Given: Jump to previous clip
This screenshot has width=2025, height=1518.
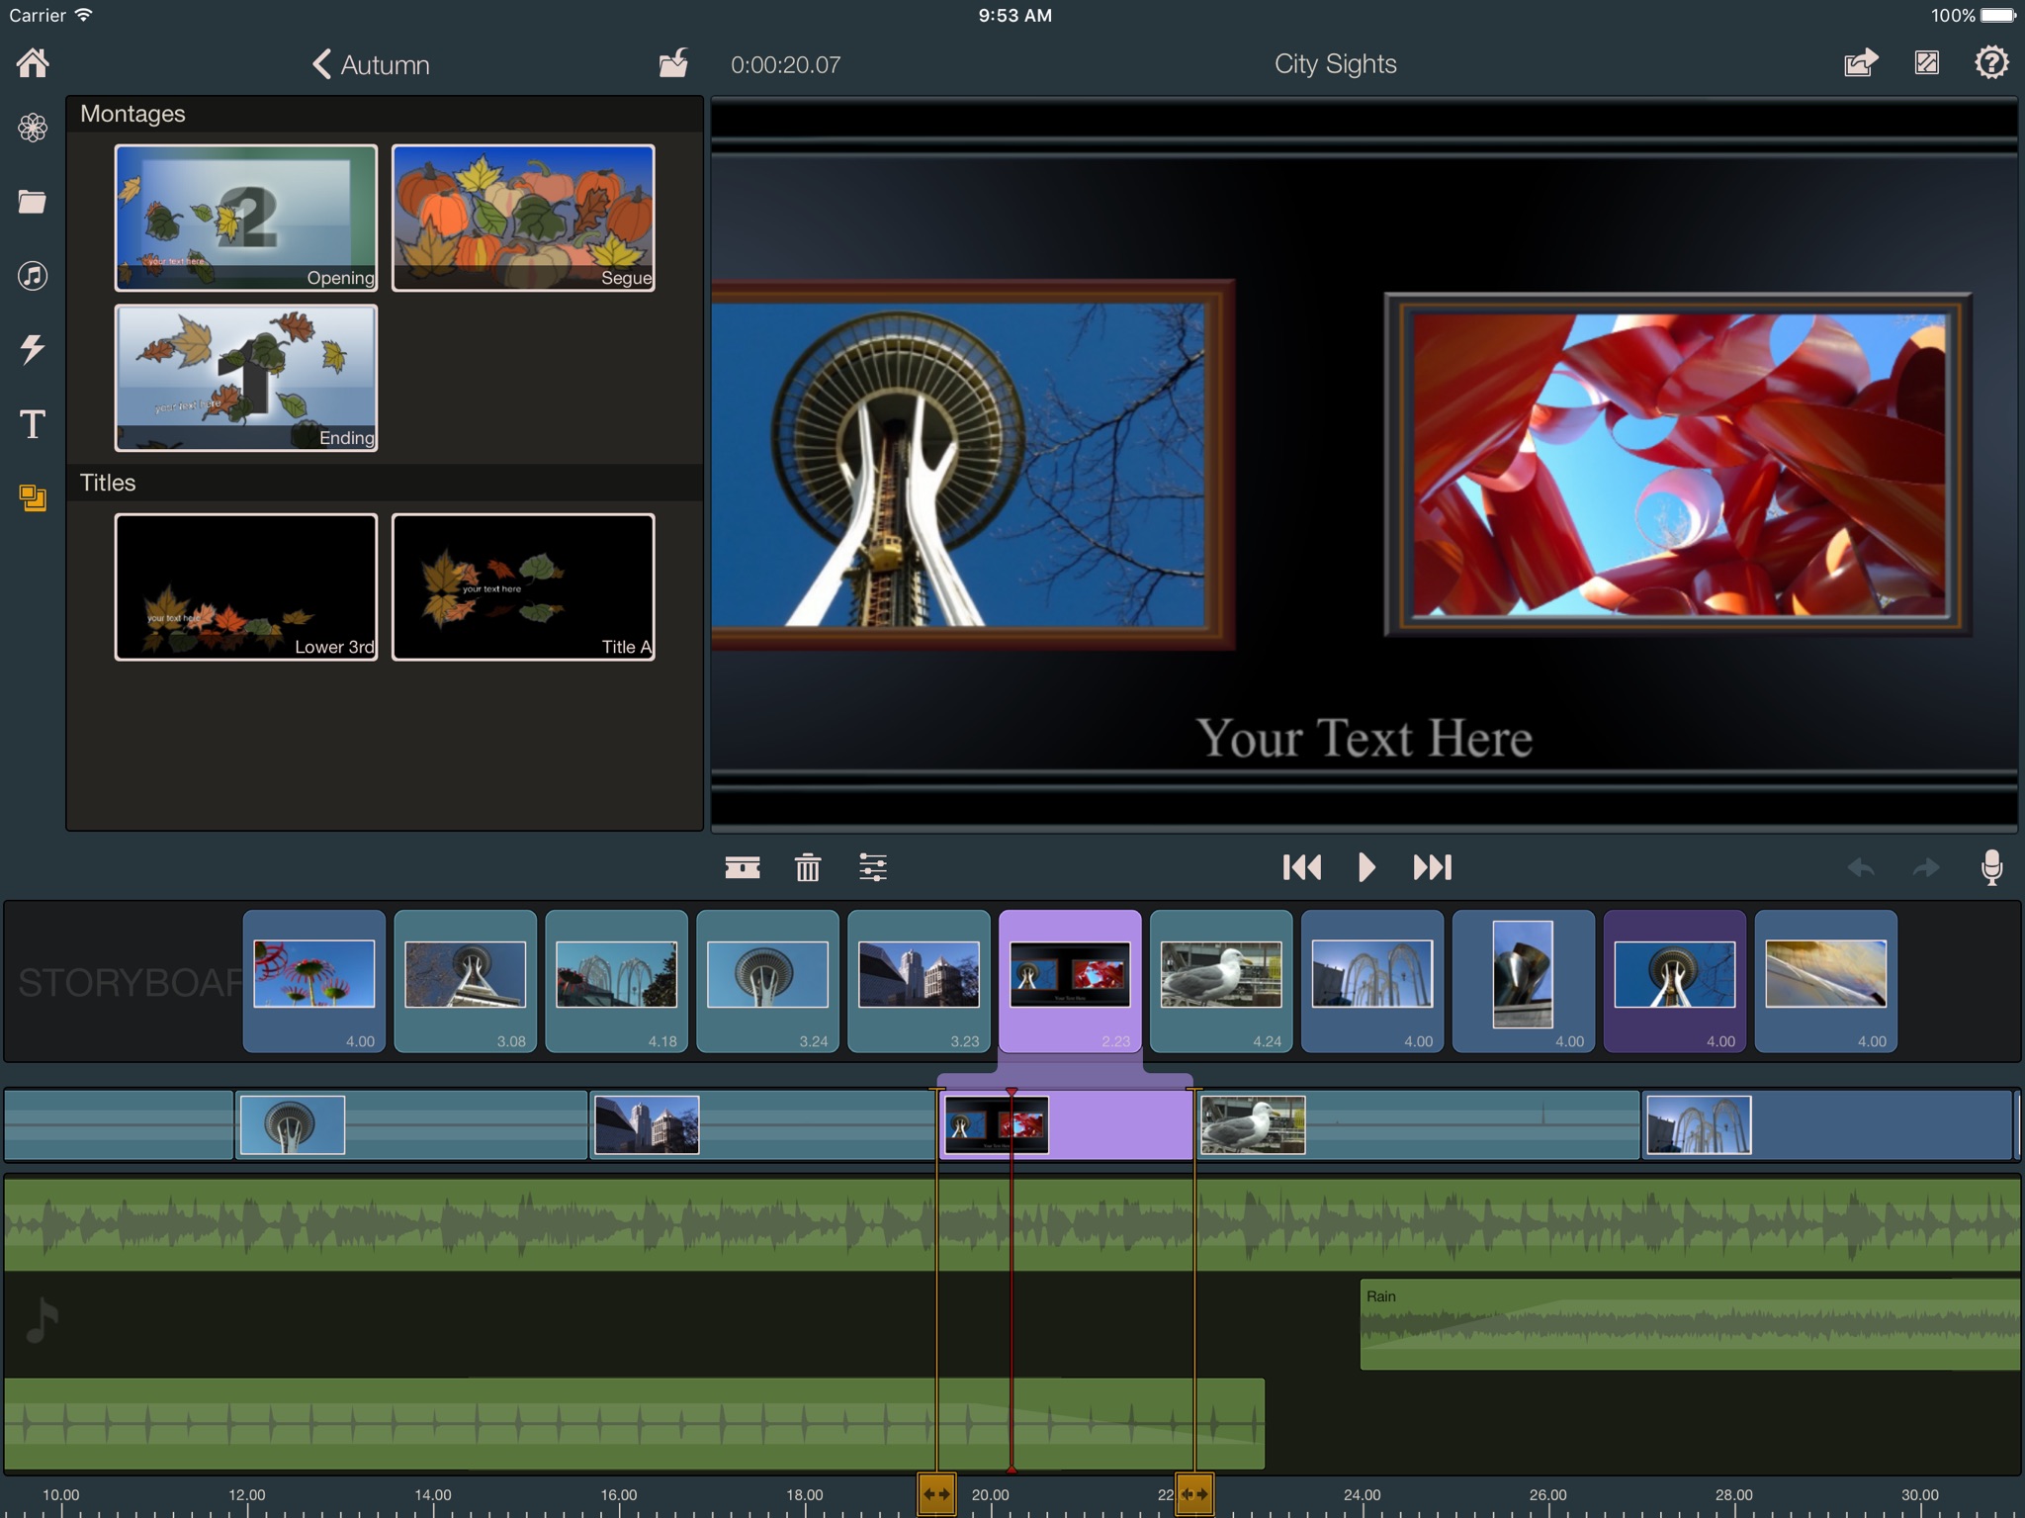Looking at the screenshot, I should [x=1301, y=867].
